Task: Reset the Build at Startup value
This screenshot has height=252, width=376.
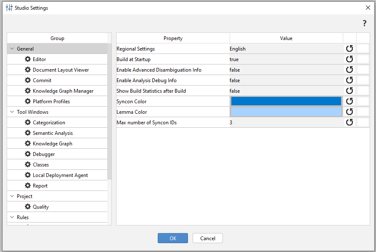Action: coord(349,59)
